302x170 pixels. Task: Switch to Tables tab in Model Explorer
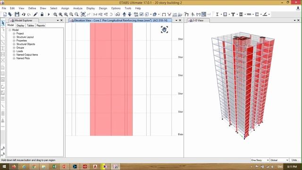(30, 25)
